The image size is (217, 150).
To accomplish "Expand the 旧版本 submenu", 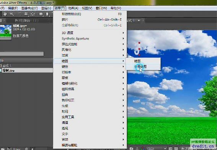I will tap(90, 72).
